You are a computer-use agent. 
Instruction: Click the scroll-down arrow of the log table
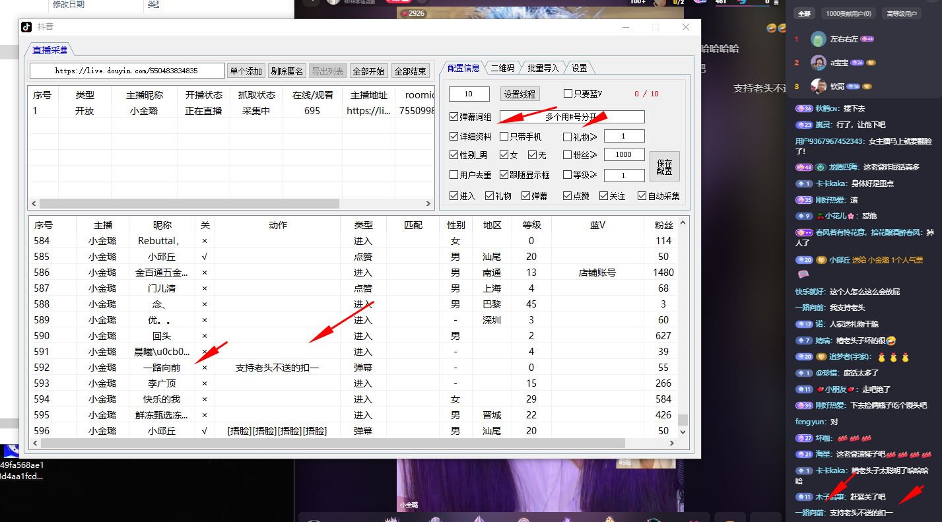[x=683, y=432]
